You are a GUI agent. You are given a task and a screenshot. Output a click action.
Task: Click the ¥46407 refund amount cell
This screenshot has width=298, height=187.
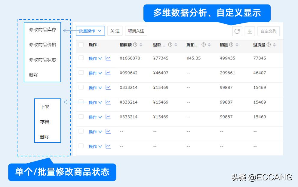tap(161, 73)
